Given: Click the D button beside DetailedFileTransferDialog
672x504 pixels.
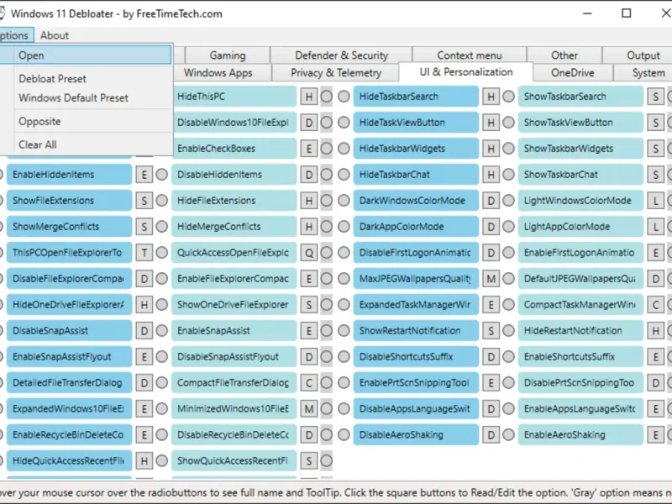Looking at the screenshot, I should [x=144, y=383].
